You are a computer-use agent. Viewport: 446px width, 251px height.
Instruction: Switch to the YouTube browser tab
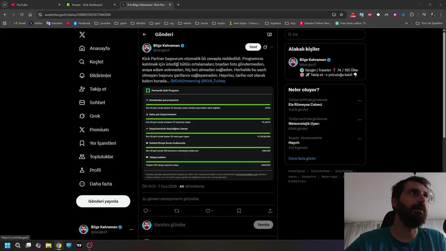click(35, 5)
